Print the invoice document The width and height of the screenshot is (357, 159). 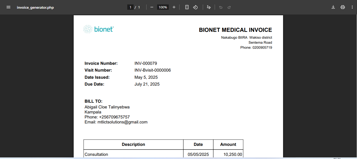tap(343, 7)
